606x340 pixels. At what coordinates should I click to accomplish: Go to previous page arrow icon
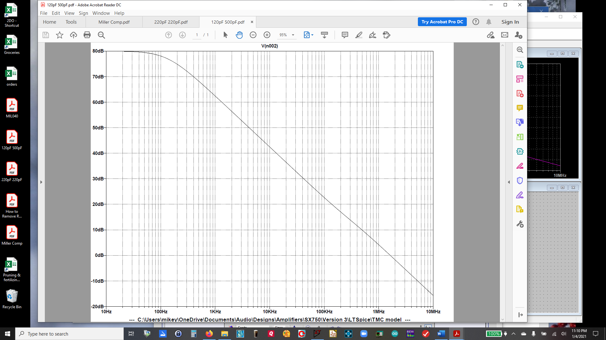169,35
